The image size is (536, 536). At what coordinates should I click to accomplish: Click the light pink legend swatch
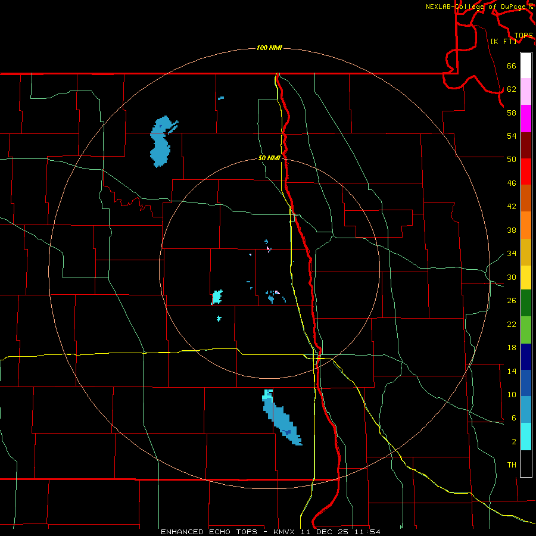526,92
